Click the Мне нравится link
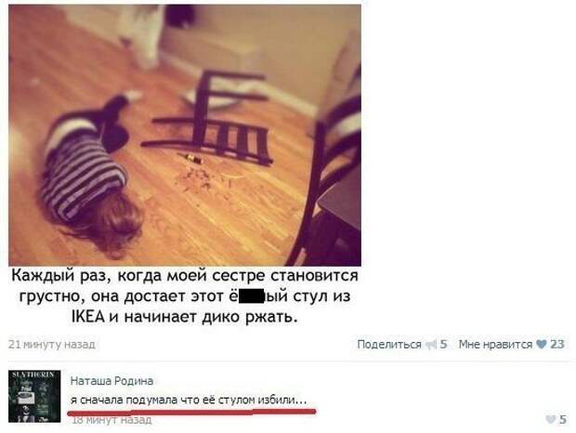This screenshot has width=576, height=433. point(495,344)
